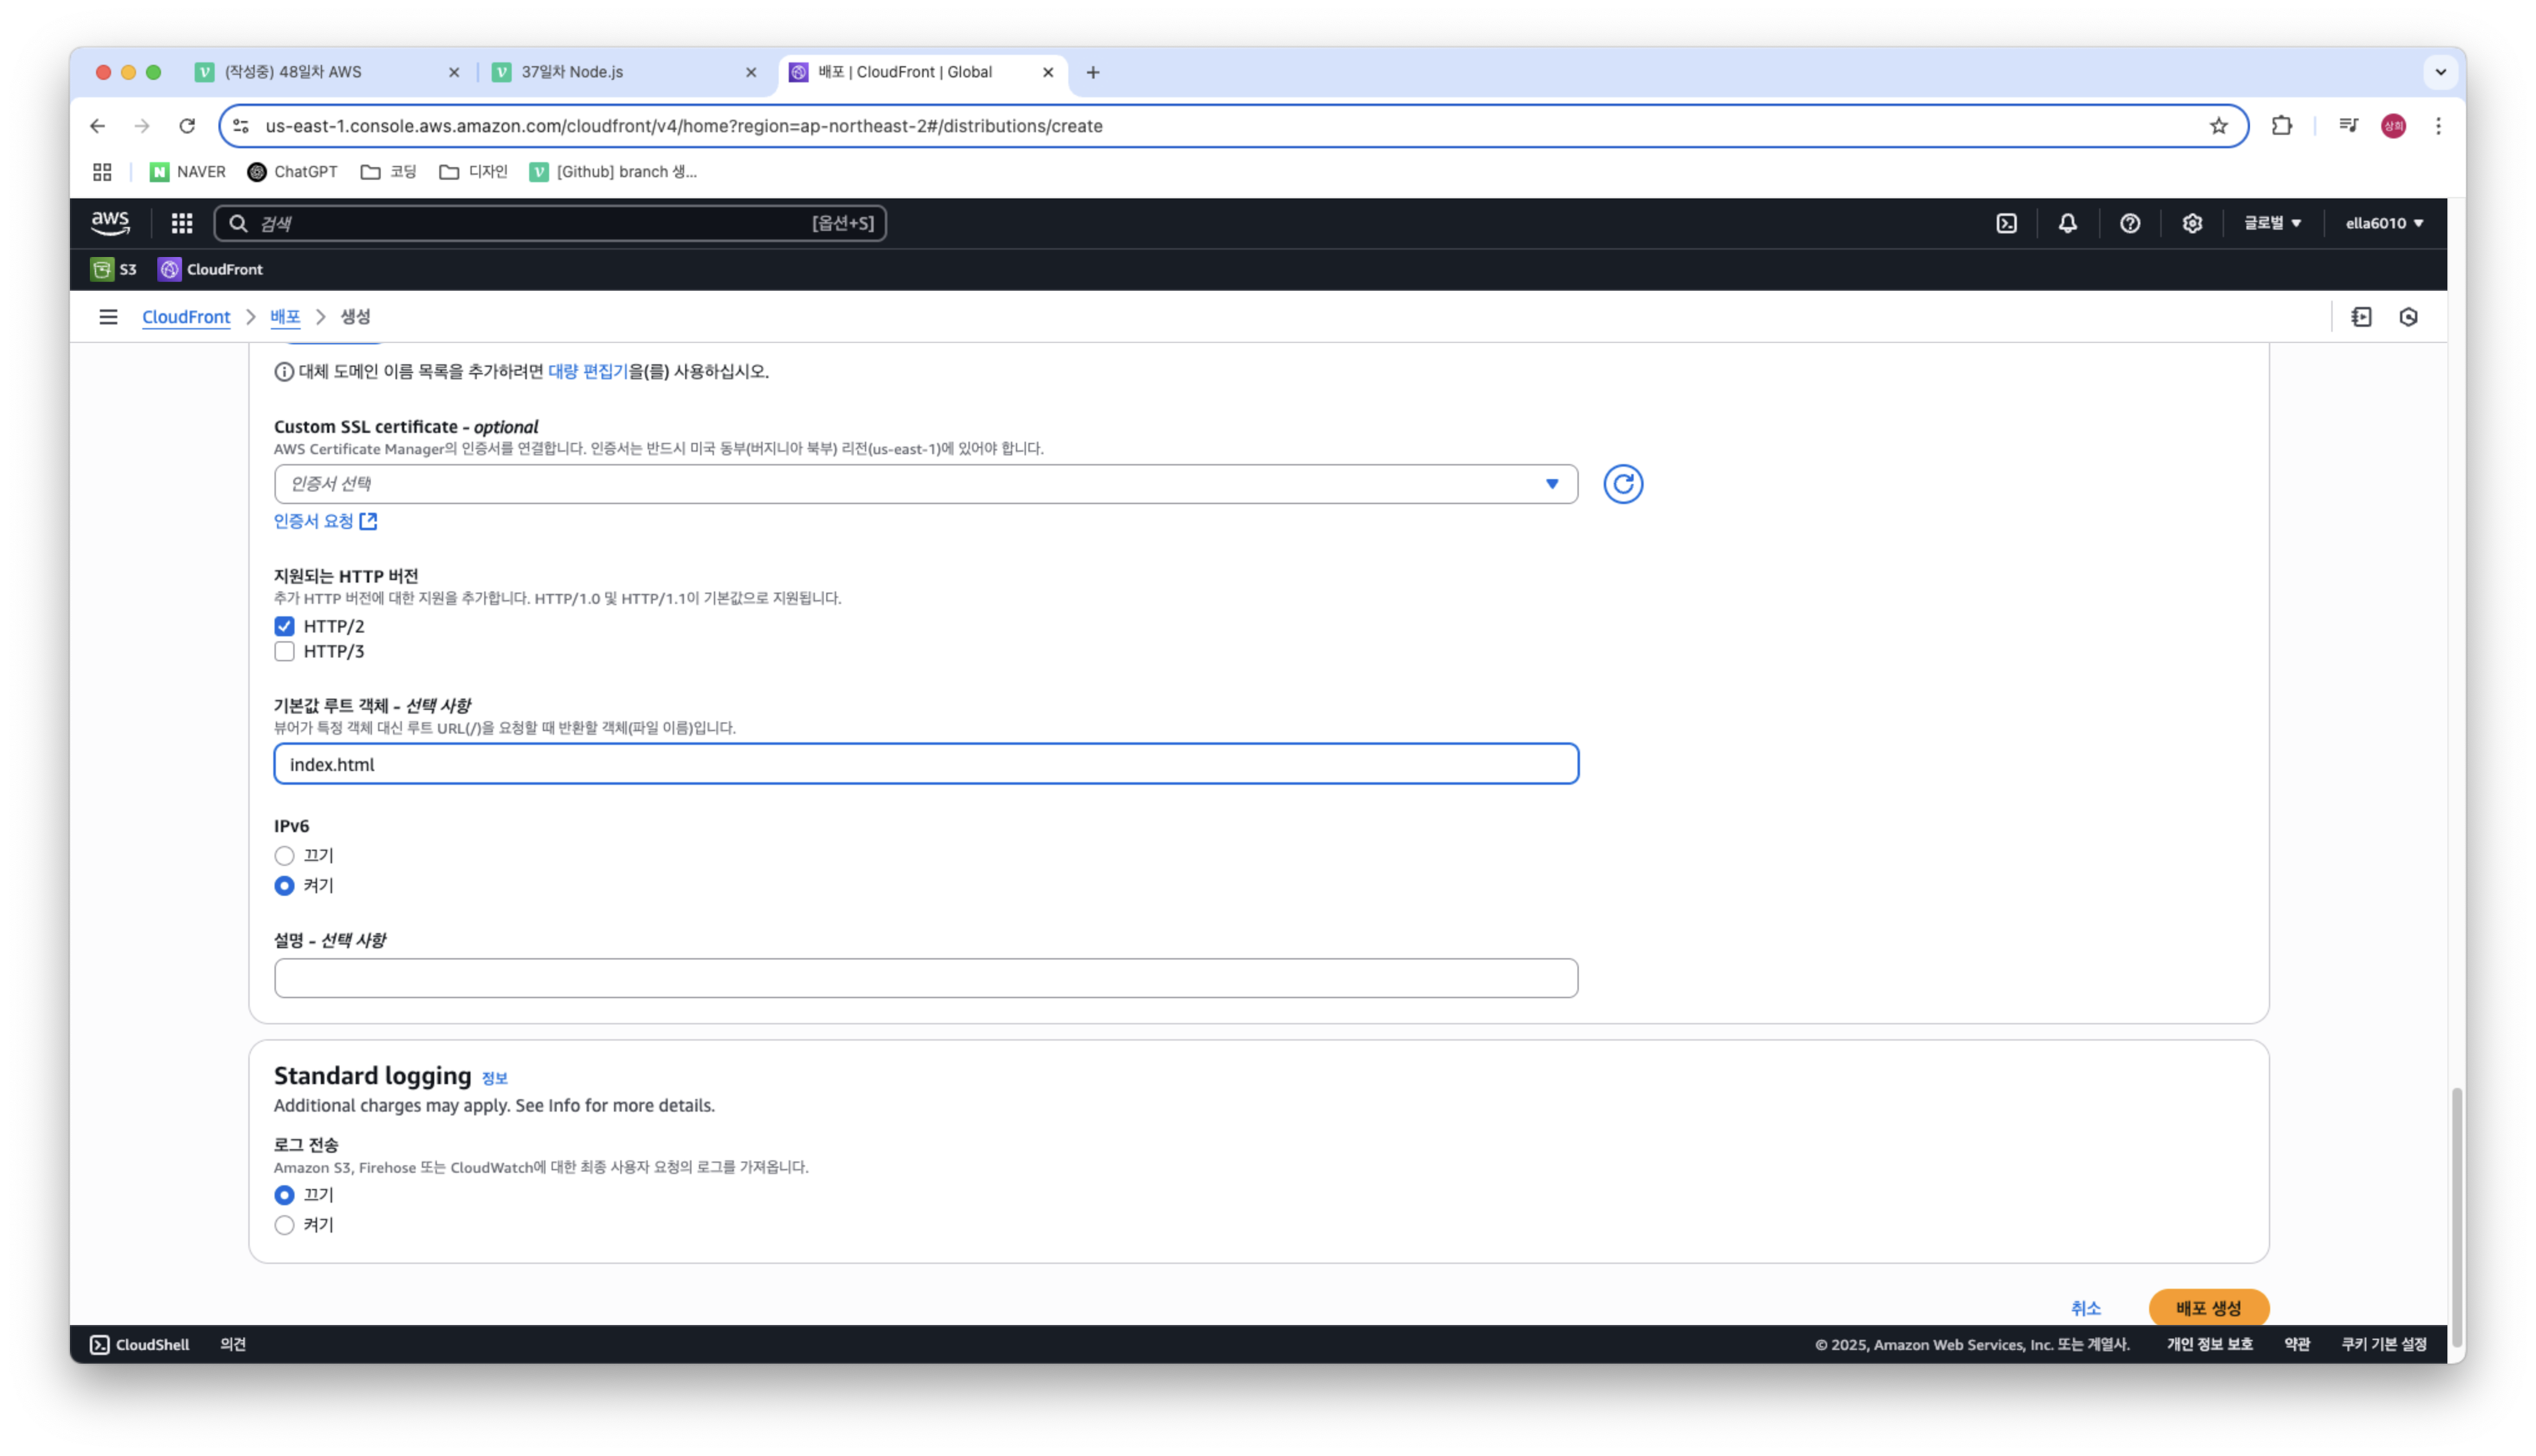Image resolution: width=2536 pixels, height=1456 pixels.
Task: Select IPv6 끄기 radio option
Action: pyautogui.click(x=284, y=856)
